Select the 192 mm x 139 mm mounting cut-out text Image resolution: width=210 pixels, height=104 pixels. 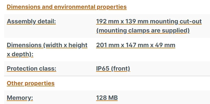pos(149,22)
